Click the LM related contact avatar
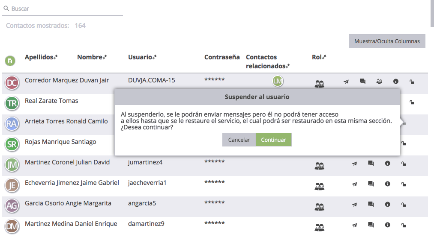This screenshot has height=237, width=434. click(278, 81)
